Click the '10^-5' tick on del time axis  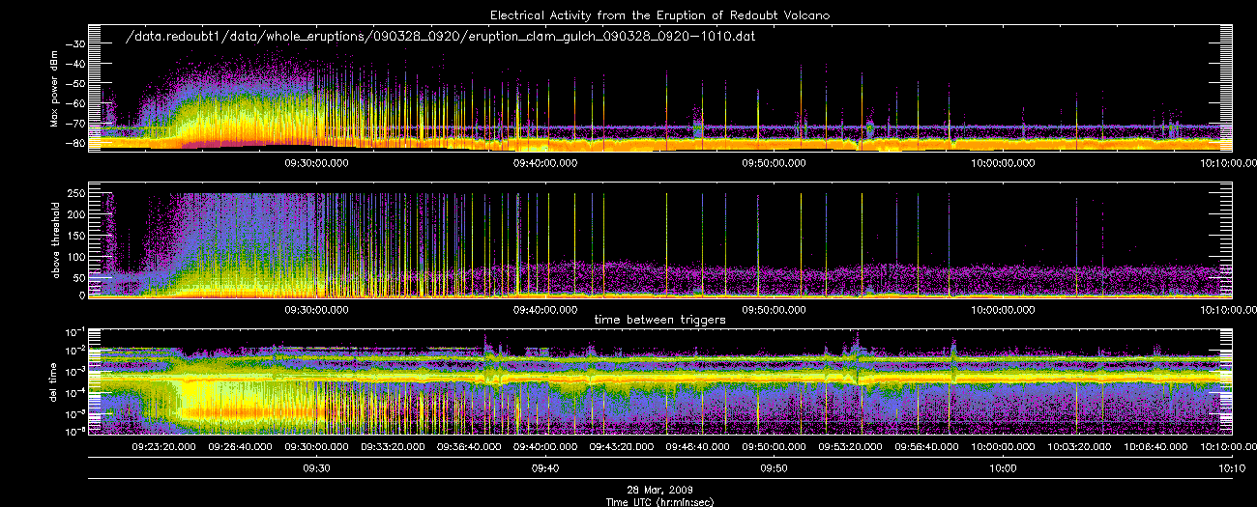(76, 413)
